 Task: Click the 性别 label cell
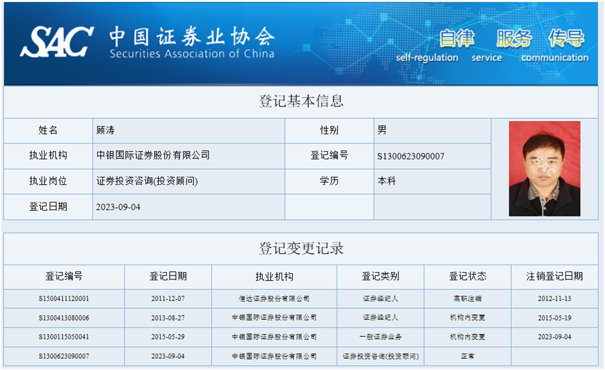[x=329, y=131]
